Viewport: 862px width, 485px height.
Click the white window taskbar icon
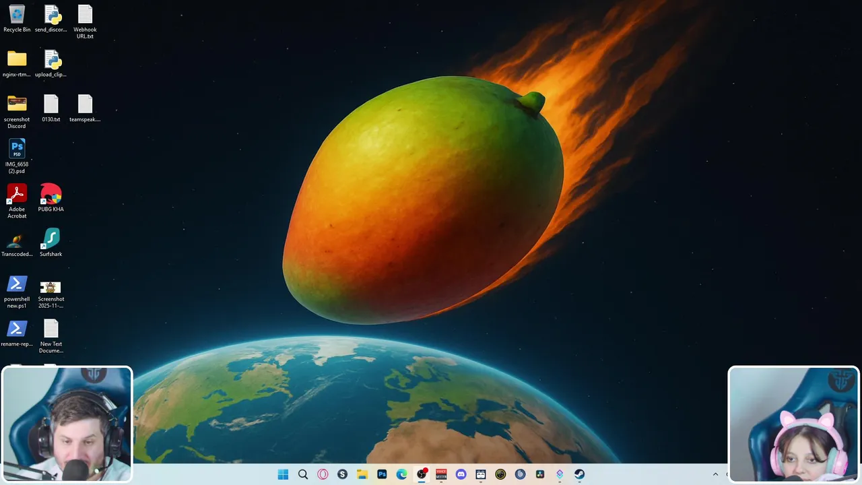[x=481, y=474]
